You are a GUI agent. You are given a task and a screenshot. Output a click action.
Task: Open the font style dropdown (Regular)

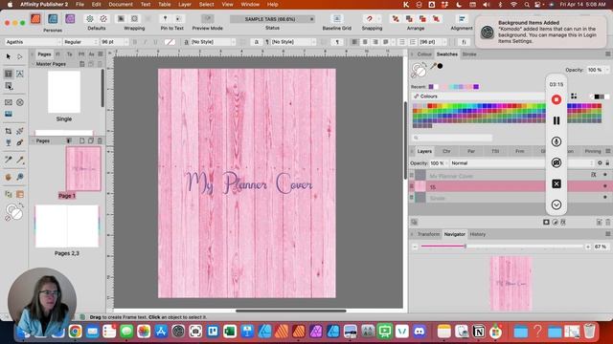pos(80,42)
